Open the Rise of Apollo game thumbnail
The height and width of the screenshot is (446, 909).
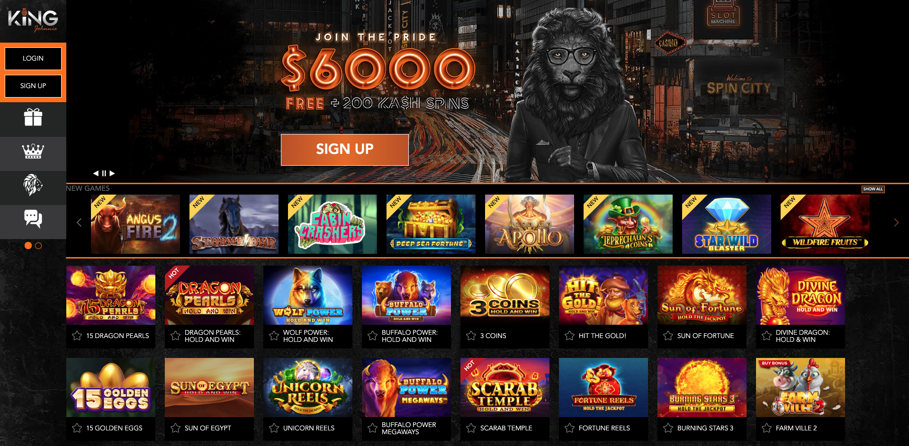[530, 224]
